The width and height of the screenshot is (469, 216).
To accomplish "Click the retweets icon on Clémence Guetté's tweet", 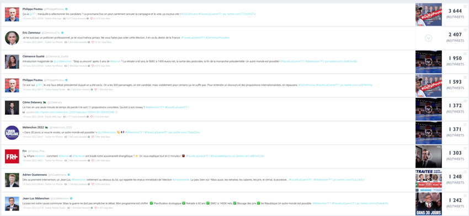I will click(x=65, y=66).
